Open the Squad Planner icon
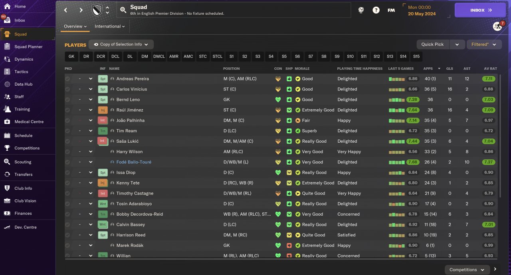 (x=7, y=47)
